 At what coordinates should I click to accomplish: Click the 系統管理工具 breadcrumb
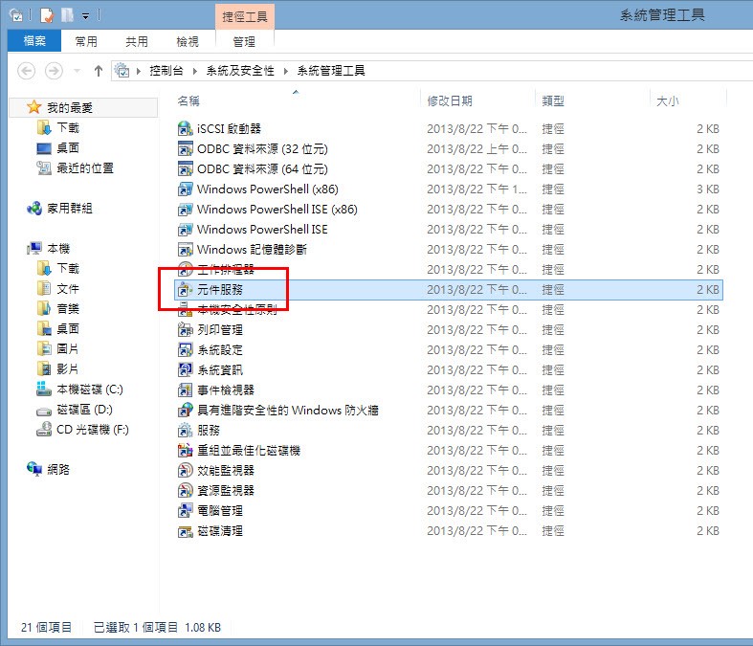(x=331, y=71)
